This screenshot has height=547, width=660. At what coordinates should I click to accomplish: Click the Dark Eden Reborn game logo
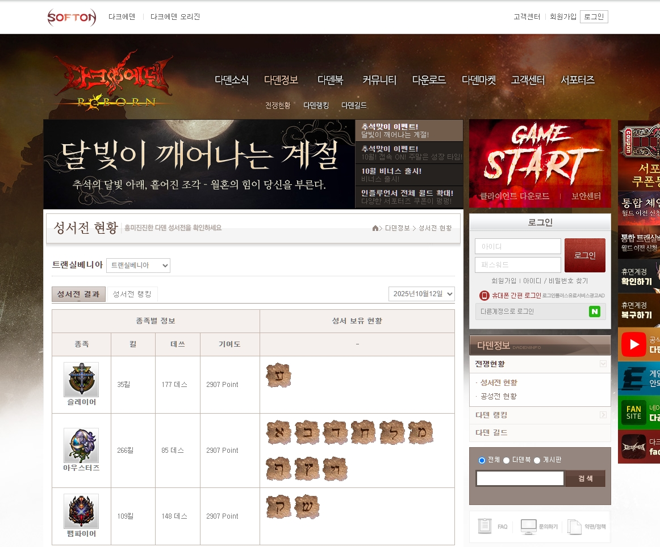point(114,81)
